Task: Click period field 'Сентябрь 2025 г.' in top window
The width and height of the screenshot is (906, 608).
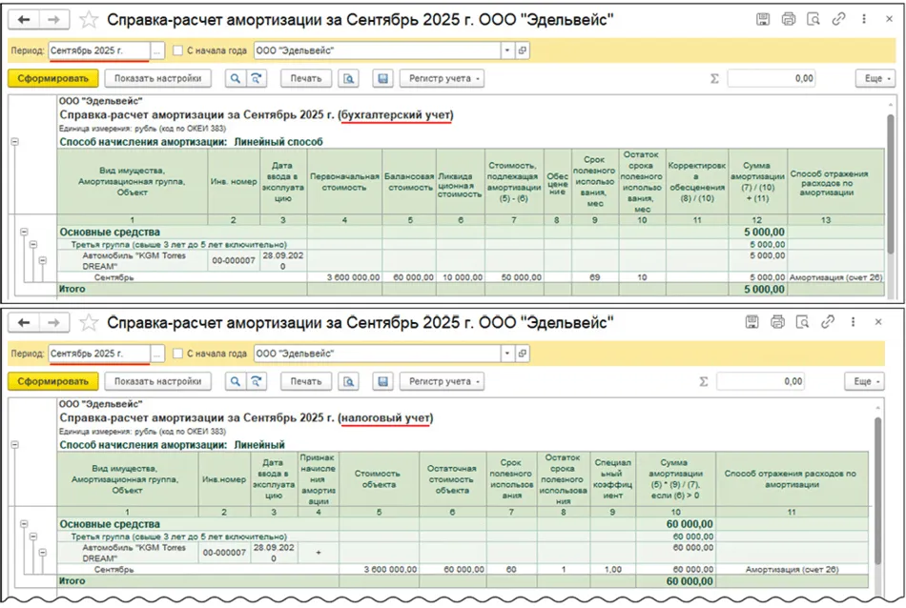Action: coord(99,51)
